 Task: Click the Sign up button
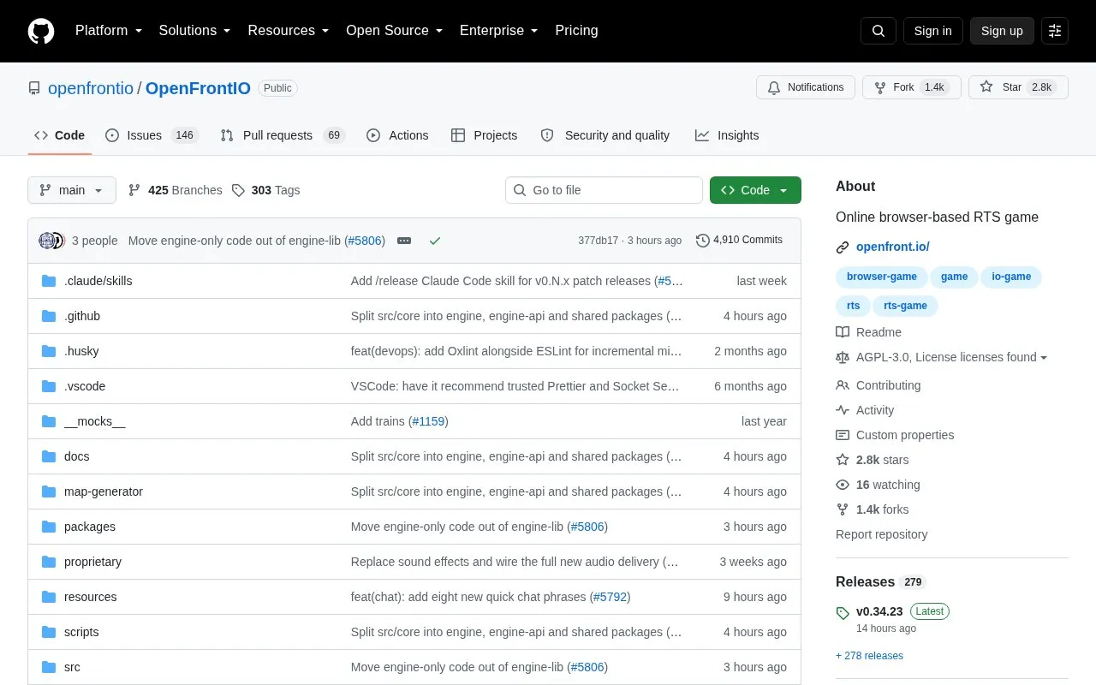click(x=1002, y=31)
